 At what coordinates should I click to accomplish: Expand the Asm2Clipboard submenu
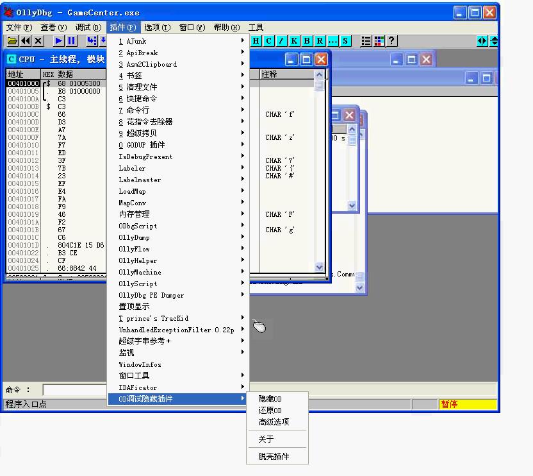(179, 64)
